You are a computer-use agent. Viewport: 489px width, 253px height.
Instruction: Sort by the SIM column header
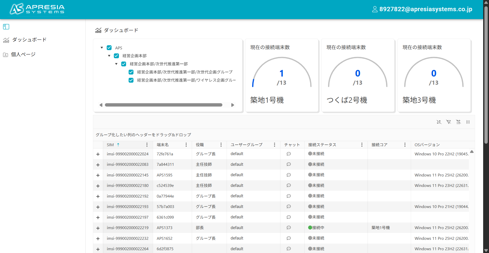point(110,145)
